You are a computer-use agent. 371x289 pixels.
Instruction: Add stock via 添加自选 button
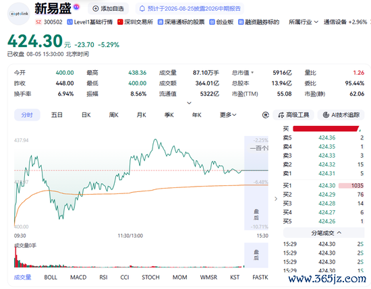[109, 9]
